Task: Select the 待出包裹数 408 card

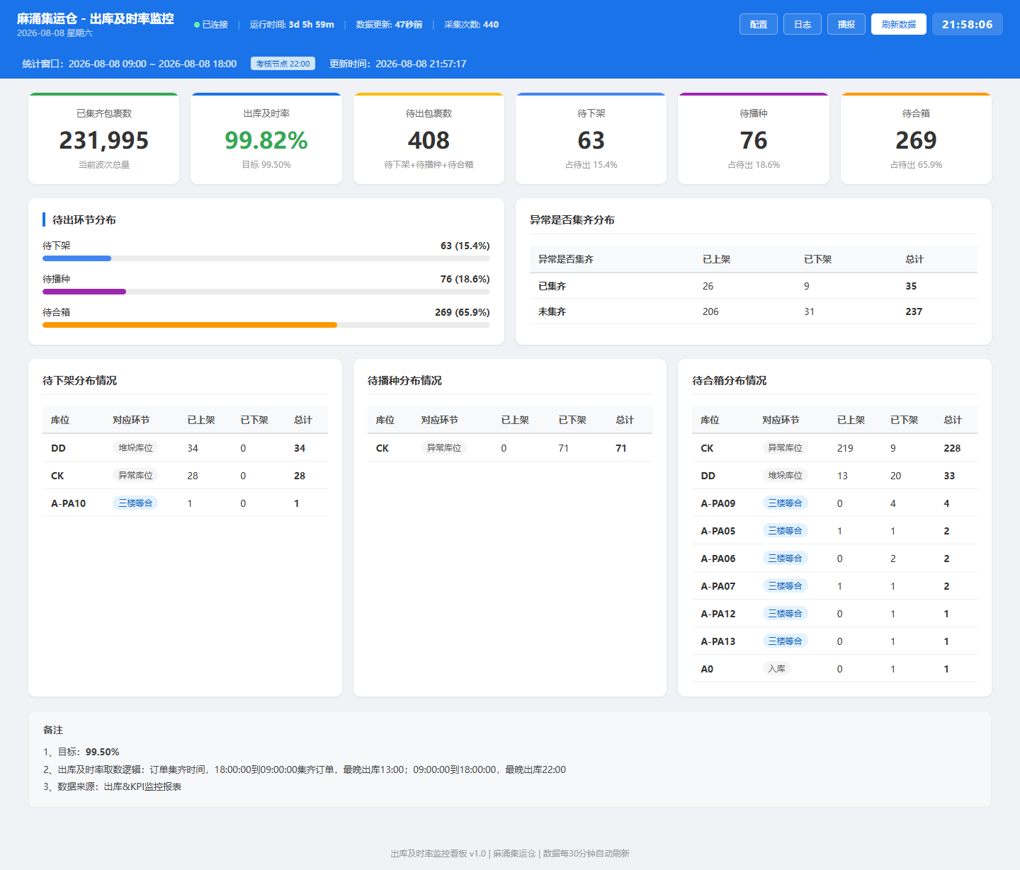Action: click(429, 139)
